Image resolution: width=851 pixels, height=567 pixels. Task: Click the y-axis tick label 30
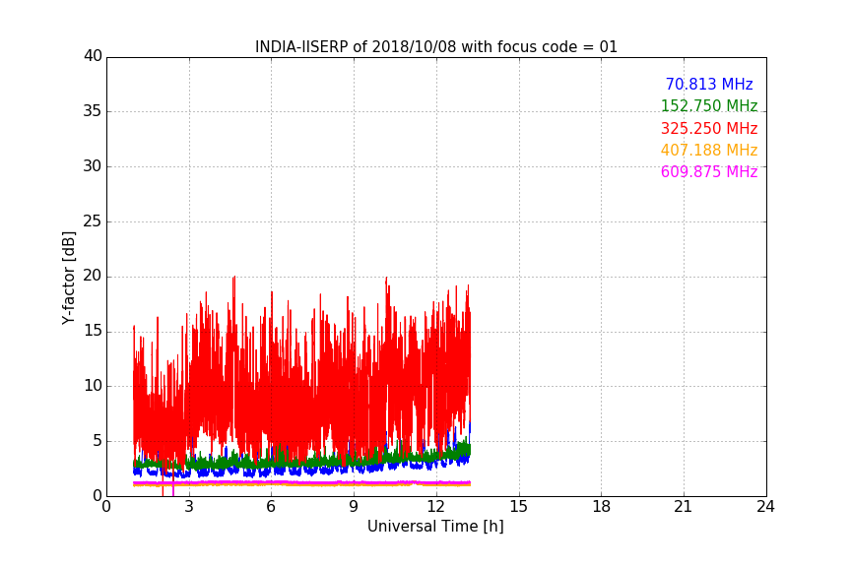pyautogui.click(x=93, y=166)
